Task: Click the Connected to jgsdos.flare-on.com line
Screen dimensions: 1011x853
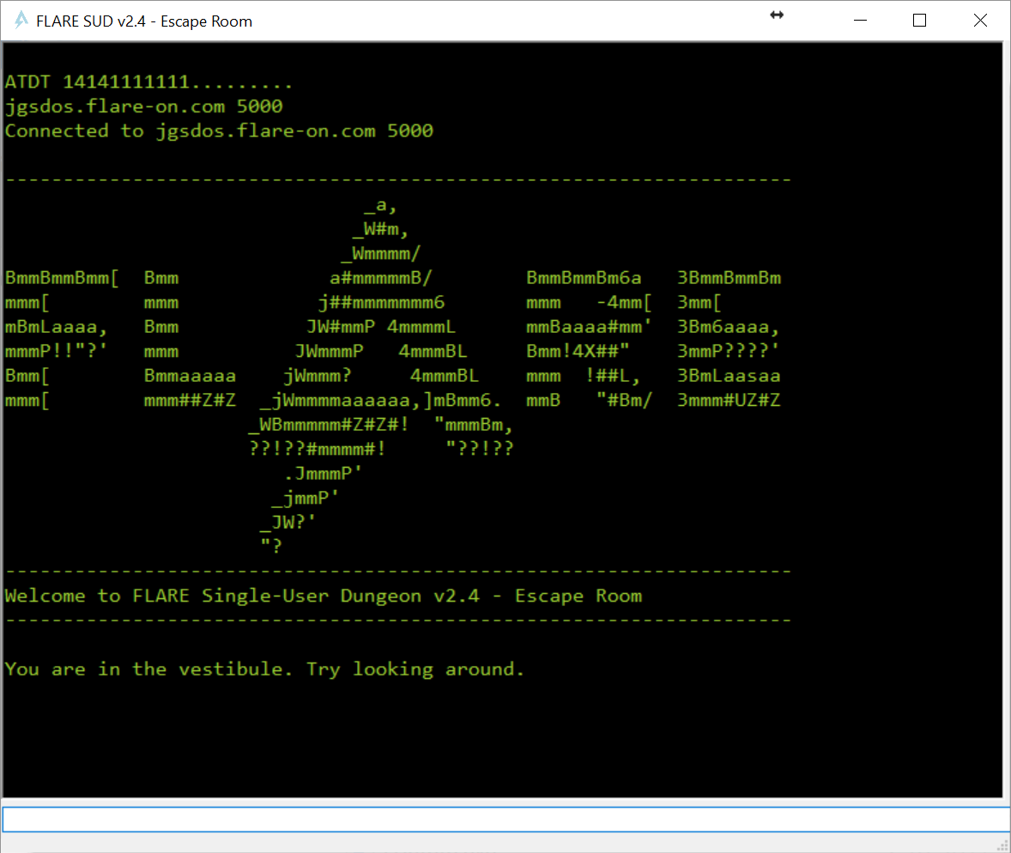Action: [219, 130]
